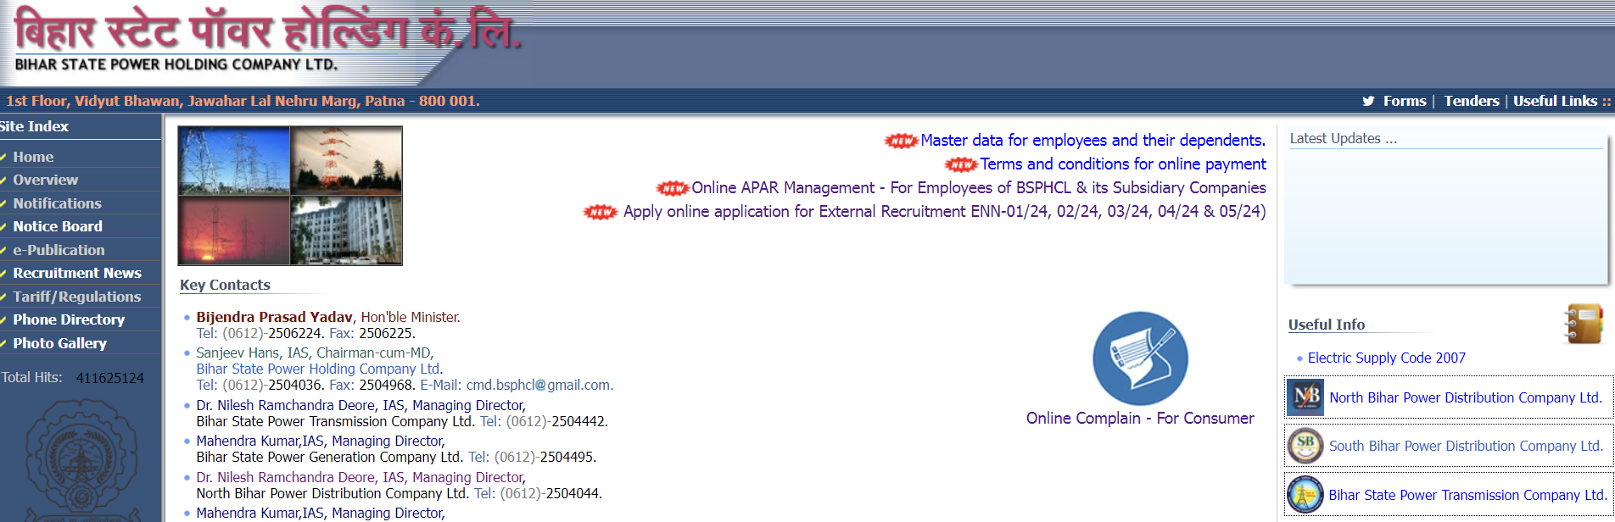The height and width of the screenshot is (522, 1615).
Task: Click the Online Complain notepad icon
Action: (1140, 358)
